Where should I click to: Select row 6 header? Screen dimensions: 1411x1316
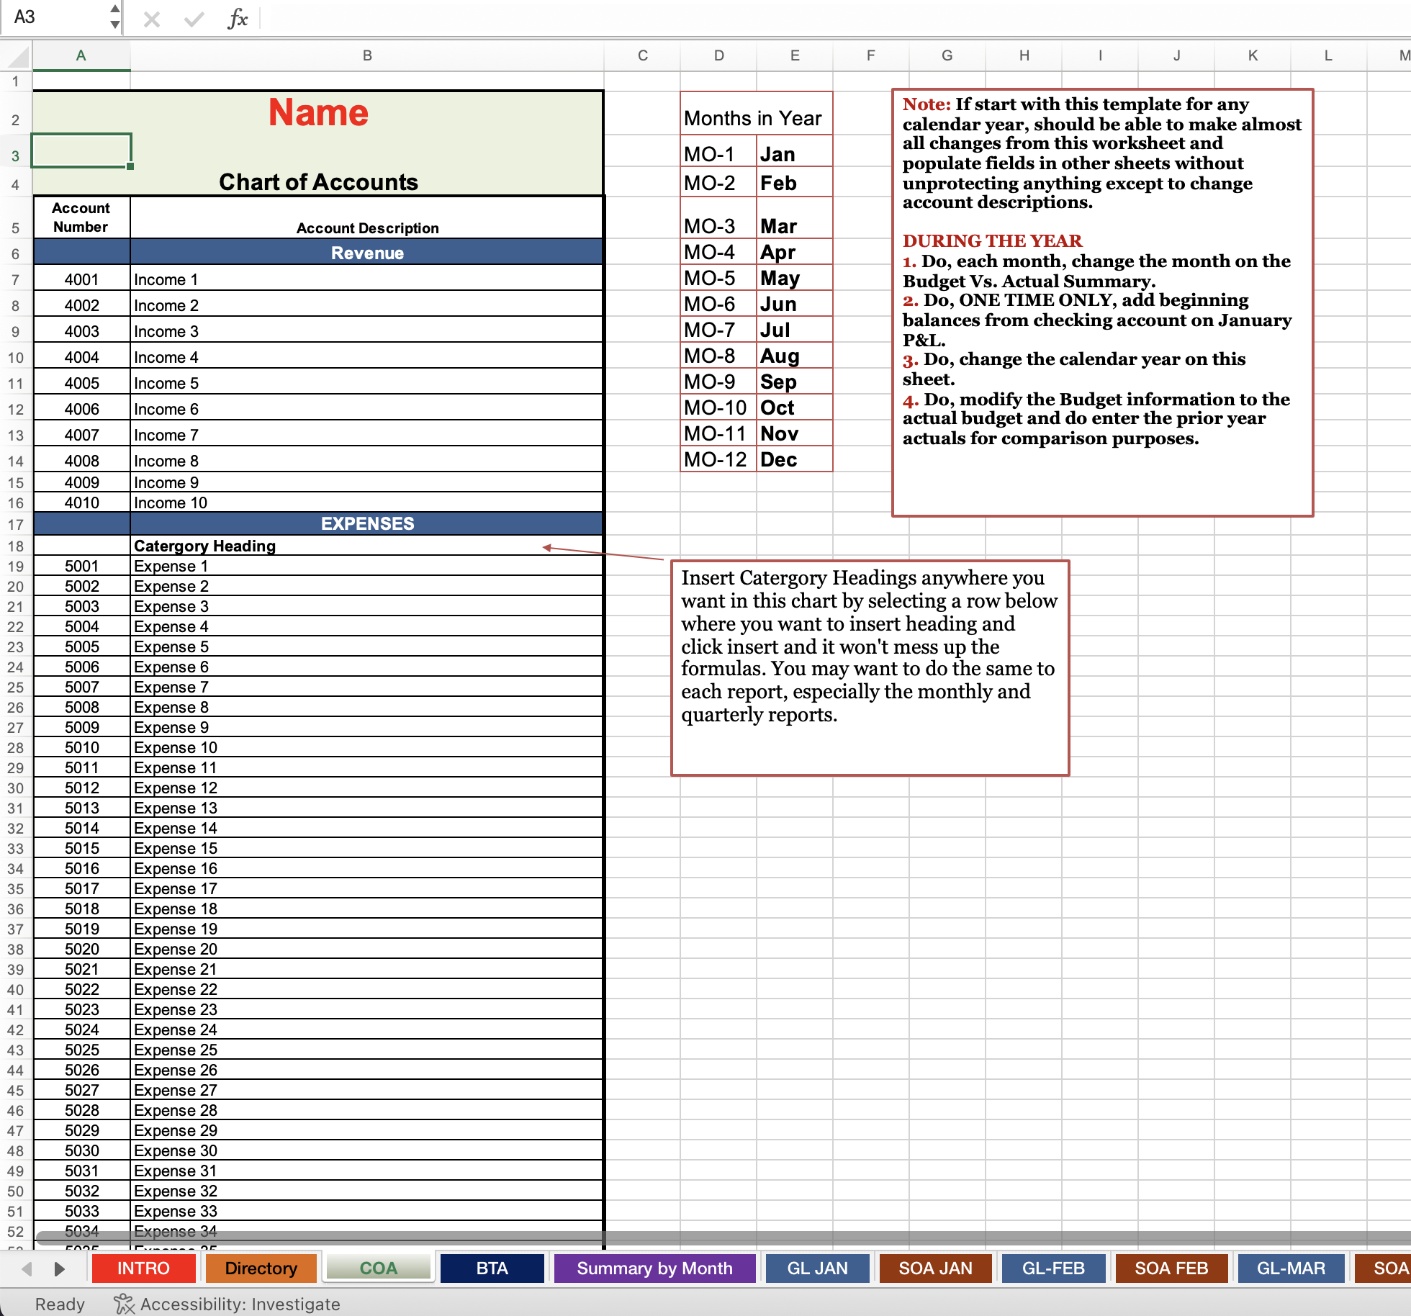coord(15,253)
